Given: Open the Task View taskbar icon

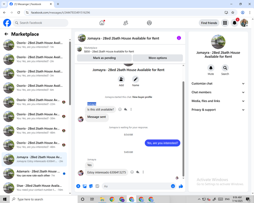Looking at the screenshot, I should tap(92, 199).
